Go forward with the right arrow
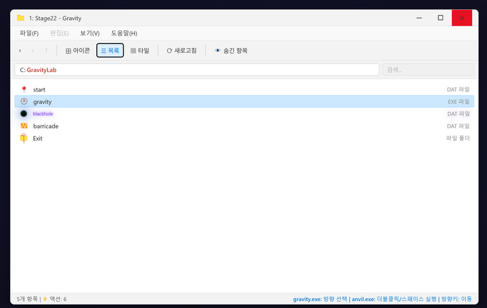Image resolution: width=487 pixels, height=308 pixels. (x=33, y=50)
